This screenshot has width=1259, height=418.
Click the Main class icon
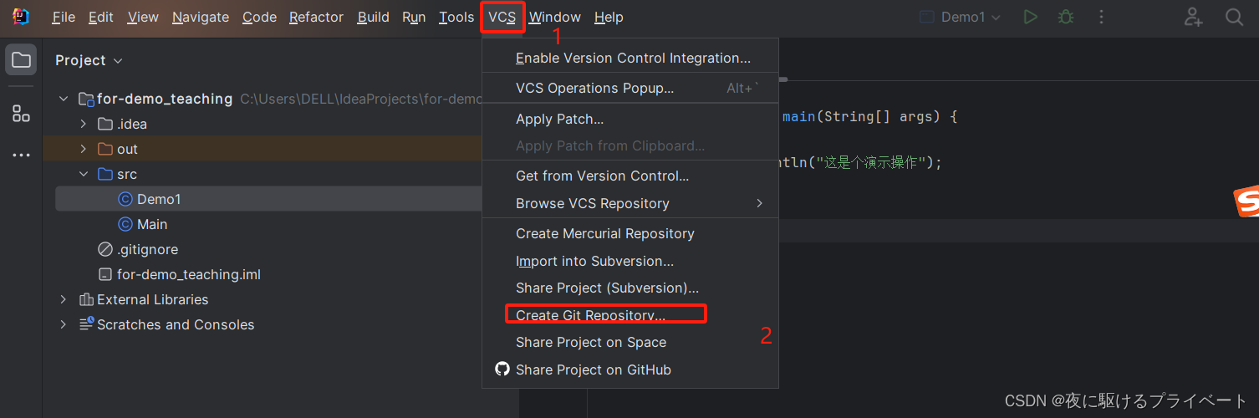125,224
